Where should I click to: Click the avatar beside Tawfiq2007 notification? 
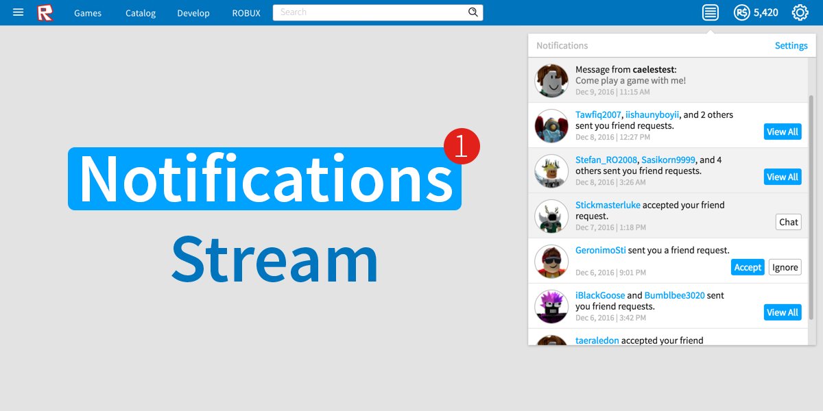coord(551,126)
